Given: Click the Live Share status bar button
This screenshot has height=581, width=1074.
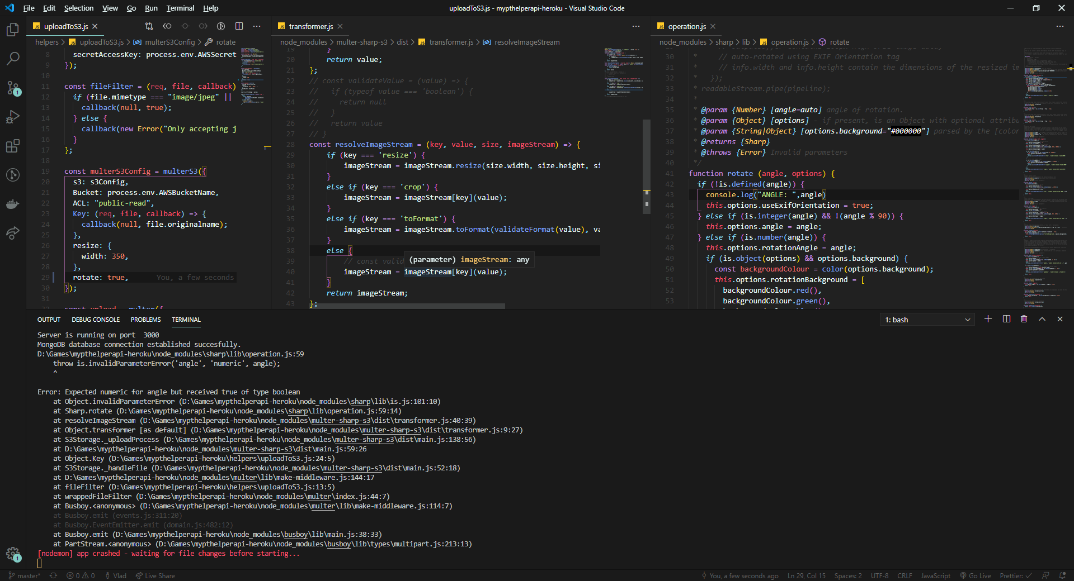Looking at the screenshot, I should [x=155, y=575].
